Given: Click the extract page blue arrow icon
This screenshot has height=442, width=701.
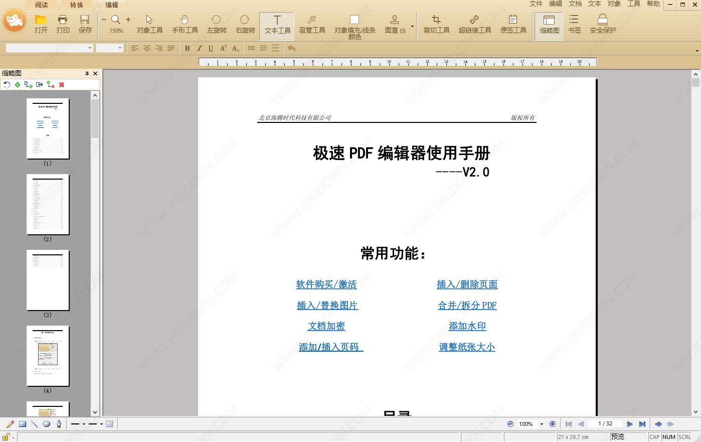Looking at the screenshot, I should (x=39, y=85).
